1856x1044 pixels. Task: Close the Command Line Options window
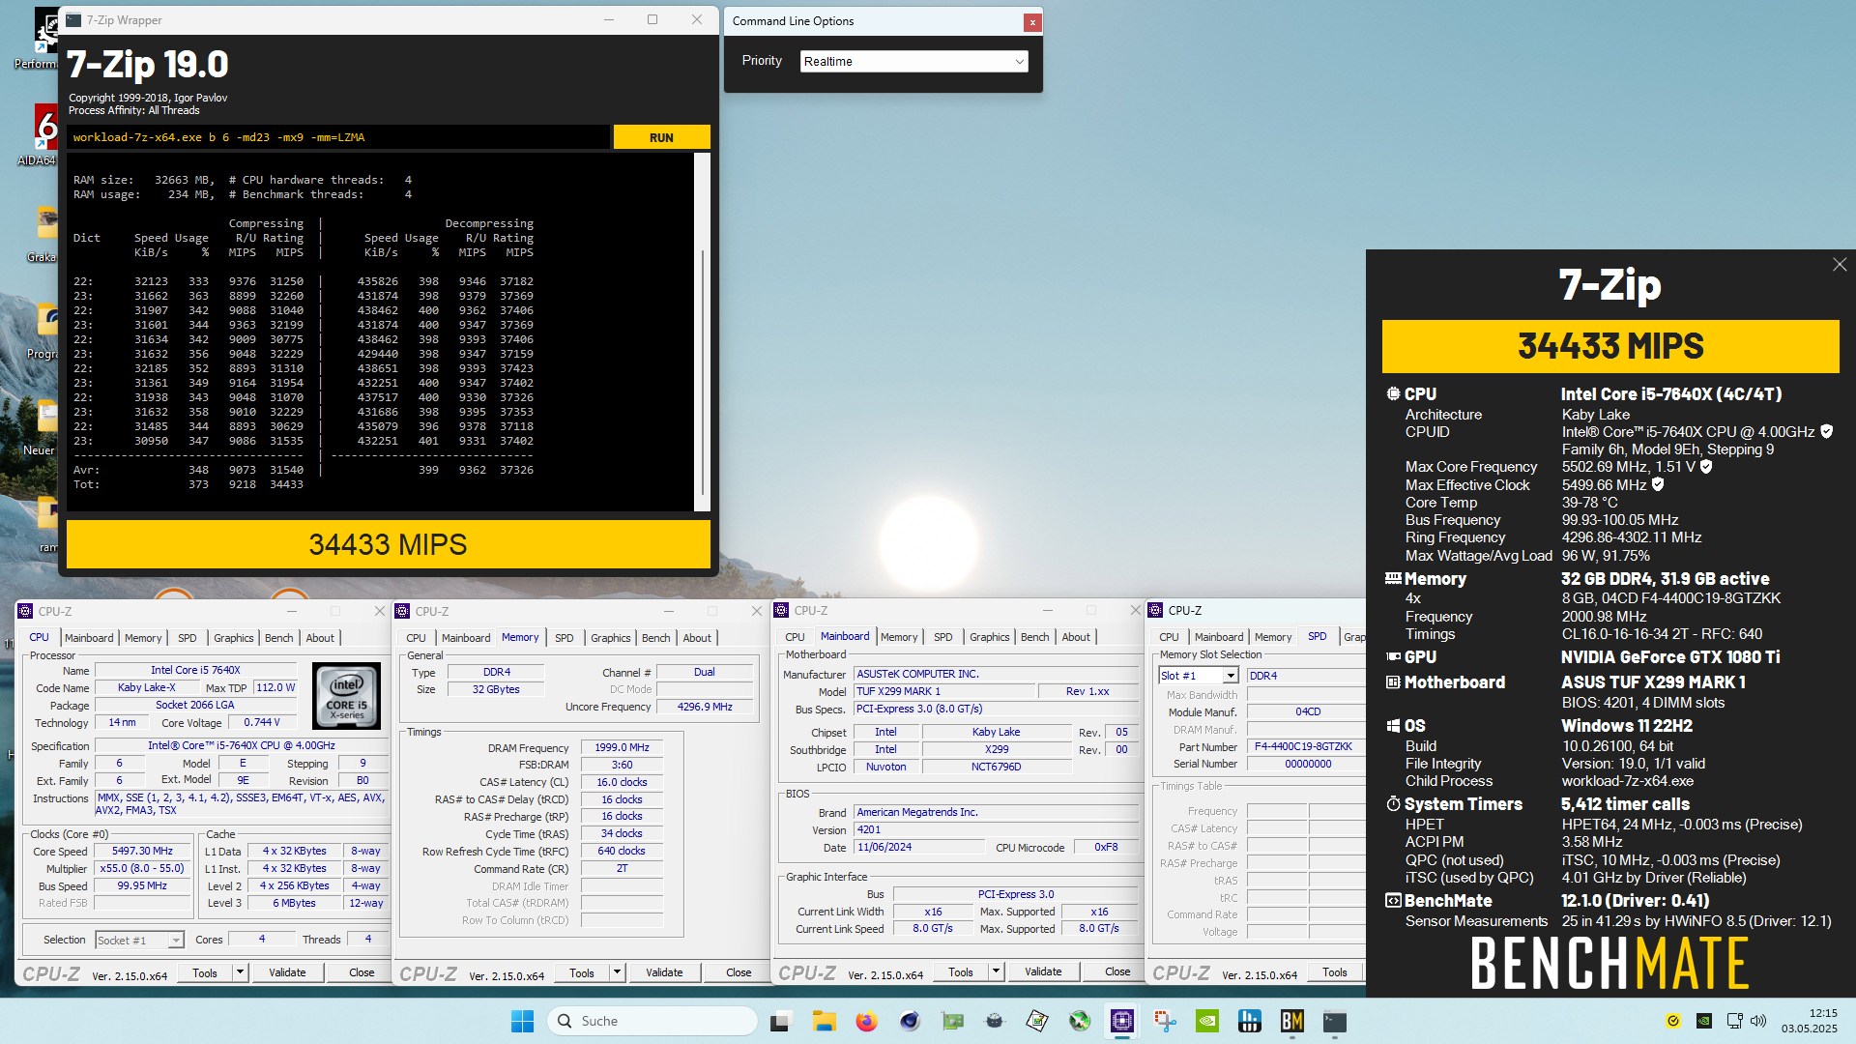(1032, 21)
